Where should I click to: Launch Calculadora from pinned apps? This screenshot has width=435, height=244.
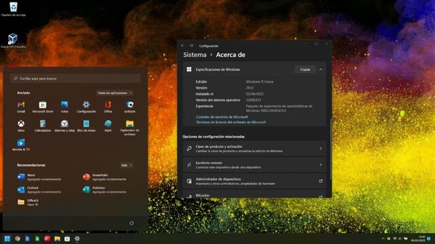[42, 126]
